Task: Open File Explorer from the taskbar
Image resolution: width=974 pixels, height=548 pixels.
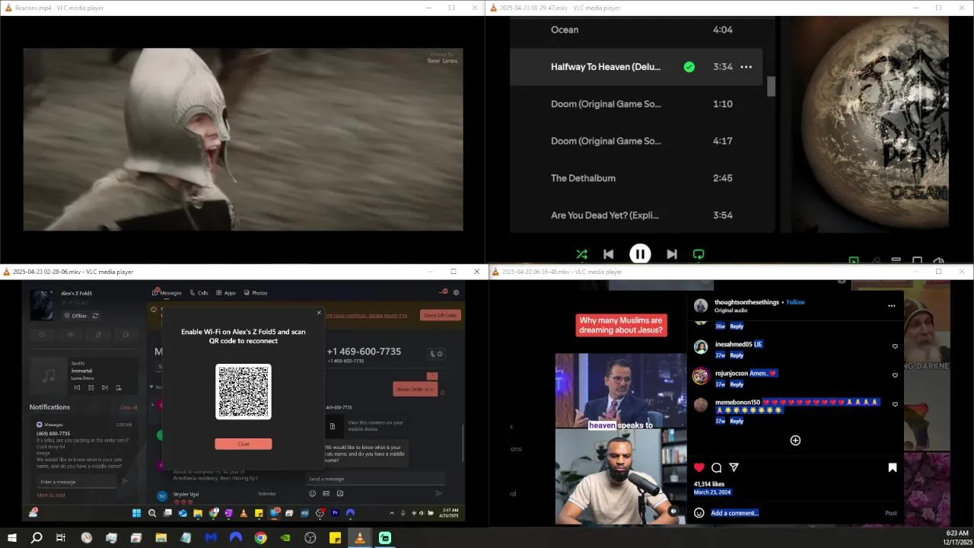Action: (x=161, y=538)
